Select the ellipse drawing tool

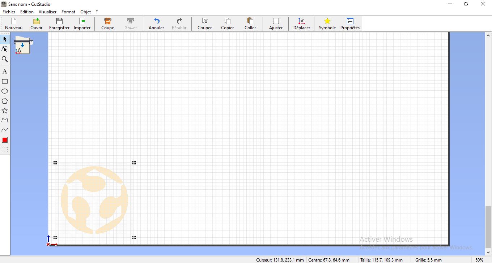point(5,91)
